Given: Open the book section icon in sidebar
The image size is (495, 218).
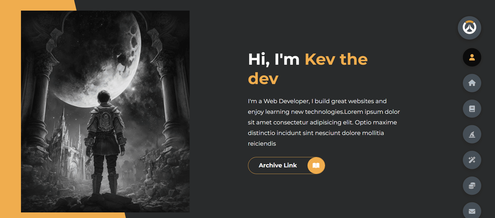Looking at the screenshot, I should (x=472, y=109).
